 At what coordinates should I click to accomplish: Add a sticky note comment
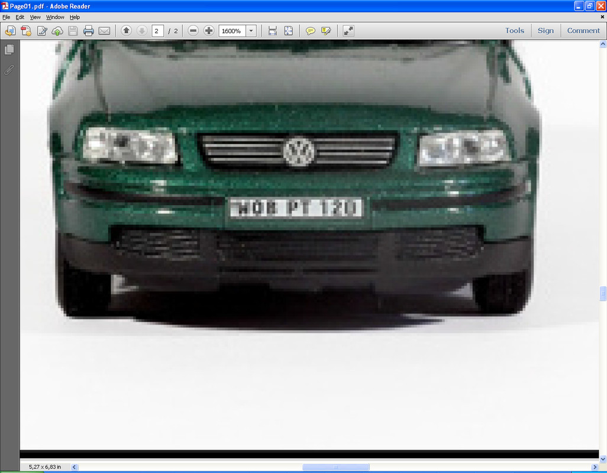coord(310,31)
